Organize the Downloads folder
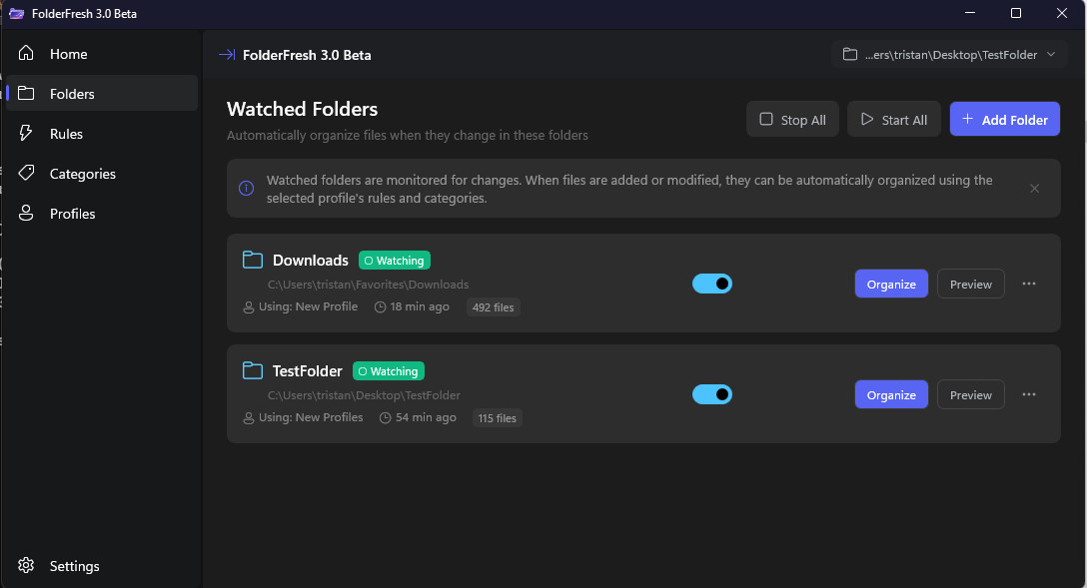 pyautogui.click(x=891, y=284)
